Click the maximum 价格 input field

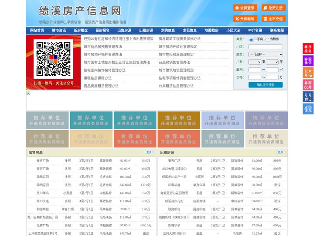272,77
